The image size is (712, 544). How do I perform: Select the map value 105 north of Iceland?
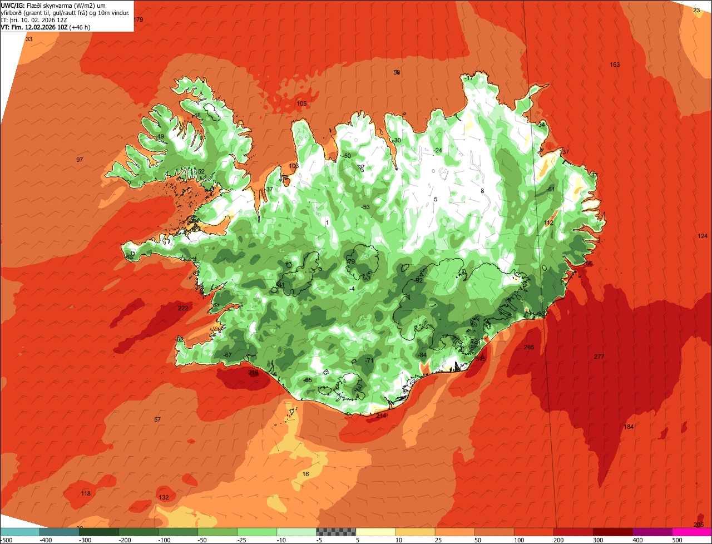coord(301,103)
